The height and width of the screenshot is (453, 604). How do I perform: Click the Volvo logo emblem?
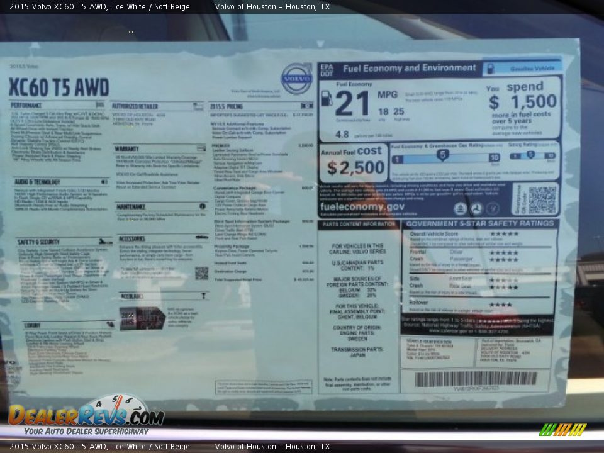296,79
